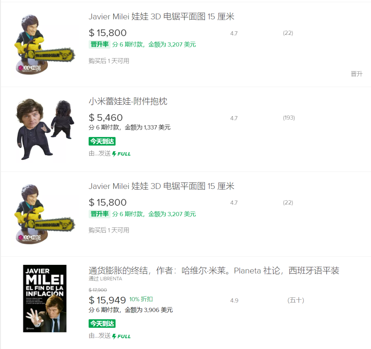
Task: Open the El Fin de la Inflación book cover
Action: (x=45, y=299)
